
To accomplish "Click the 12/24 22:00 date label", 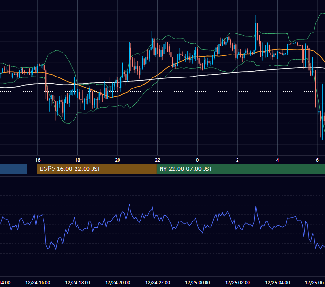I will [x=158, y=282].
